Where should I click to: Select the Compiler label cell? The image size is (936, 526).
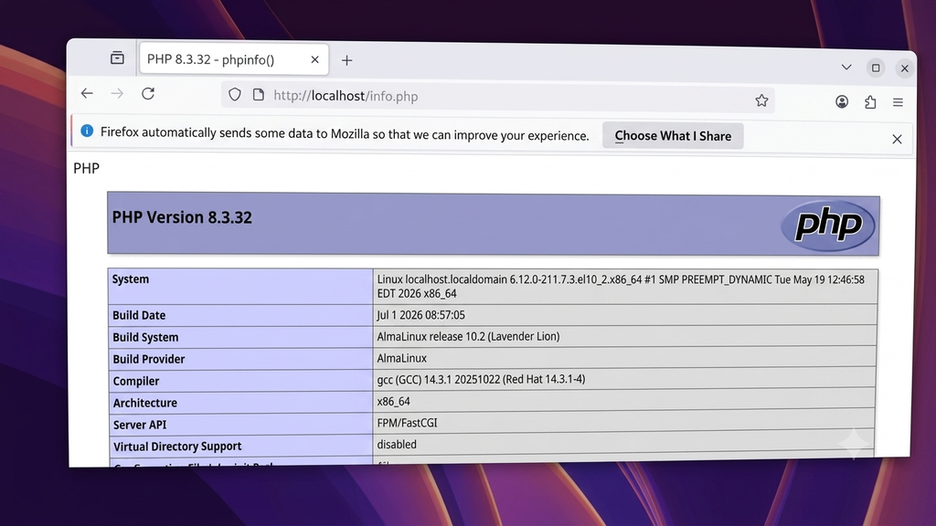[x=240, y=381]
